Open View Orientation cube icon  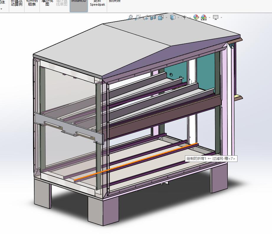pyautogui.click(x=161, y=17)
